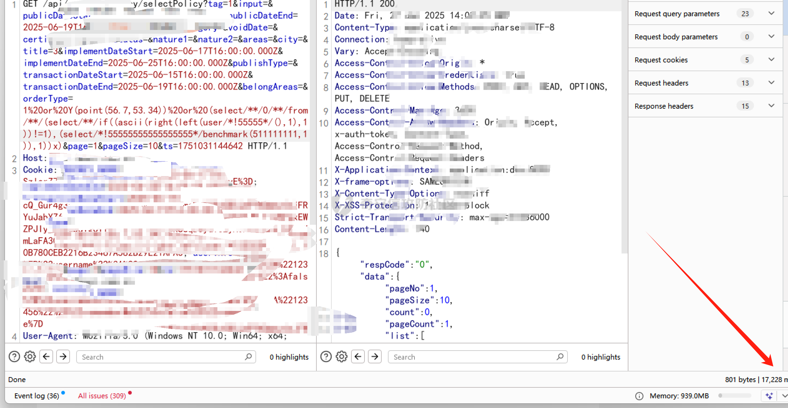This screenshot has height=408, width=788.
Task: Go to next search match in request panel
Action: pos(63,356)
